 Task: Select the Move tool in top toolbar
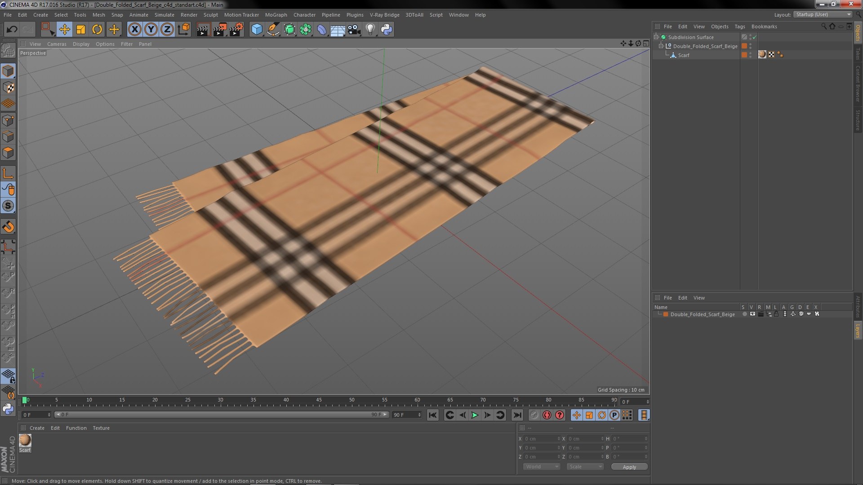(x=64, y=30)
